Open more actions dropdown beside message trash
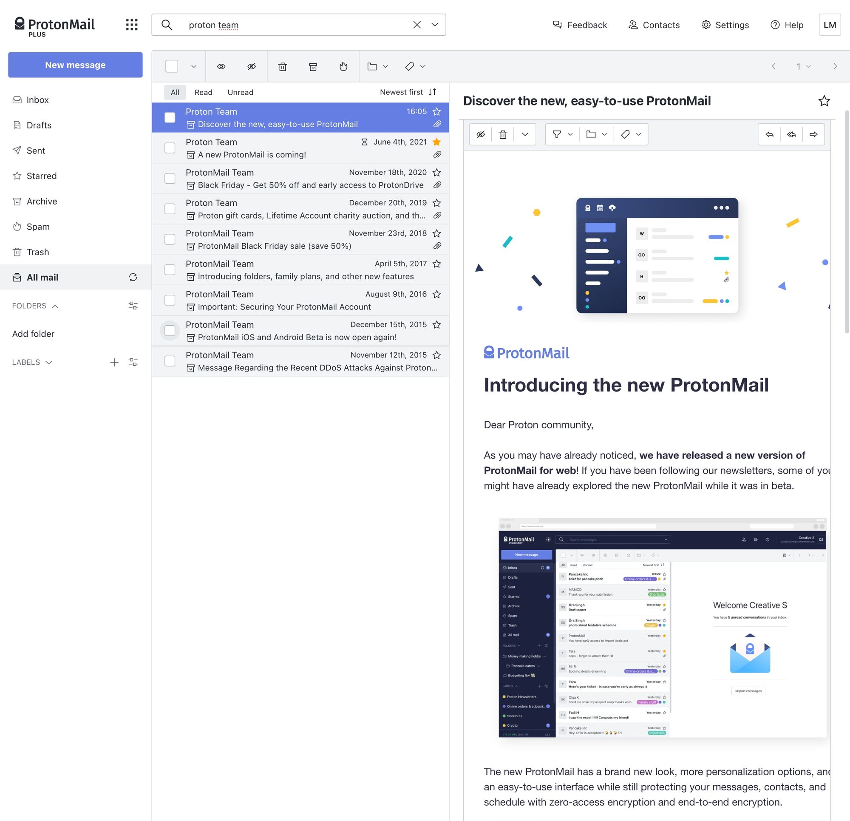Image resolution: width=850 pixels, height=821 pixels. (525, 134)
